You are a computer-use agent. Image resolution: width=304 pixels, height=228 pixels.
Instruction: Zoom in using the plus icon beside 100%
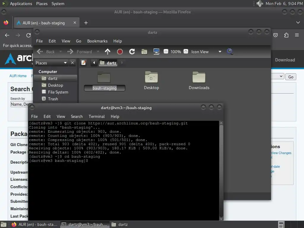point(186,52)
